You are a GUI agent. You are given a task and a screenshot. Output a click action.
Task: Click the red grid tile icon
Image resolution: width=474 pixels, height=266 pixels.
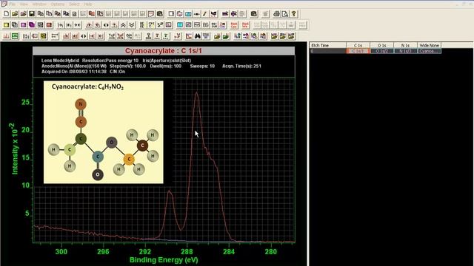(49, 25)
